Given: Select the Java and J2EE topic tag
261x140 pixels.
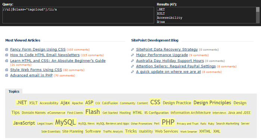Looking at the screenshot, I should (x=239, y=112).
